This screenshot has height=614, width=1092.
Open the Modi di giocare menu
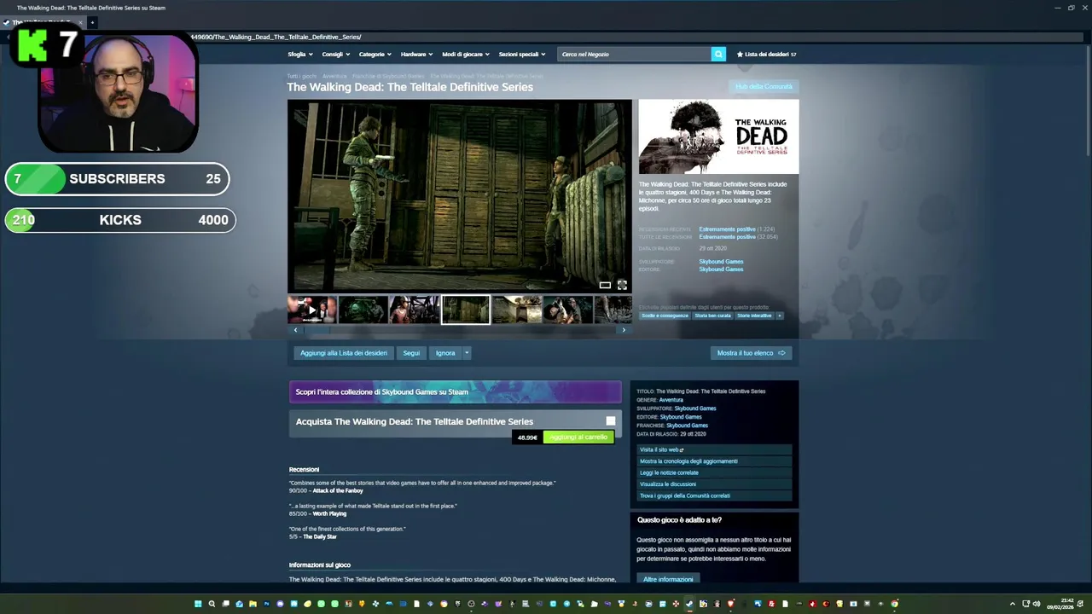465,54
